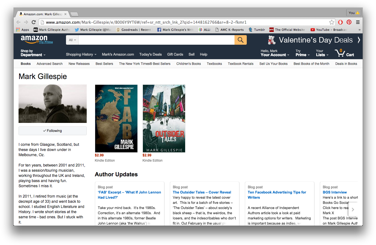Open the Goodreads bookmark
Image resolution: width=376 pixels, height=245 pixels.
[134, 29]
